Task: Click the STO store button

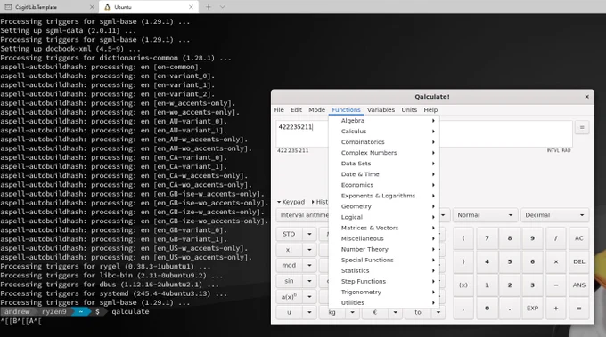Action: tap(289, 234)
